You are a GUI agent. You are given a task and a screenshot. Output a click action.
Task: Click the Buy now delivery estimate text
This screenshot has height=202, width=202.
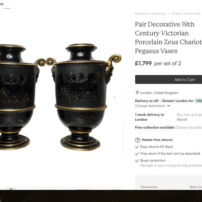tap(189, 117)
